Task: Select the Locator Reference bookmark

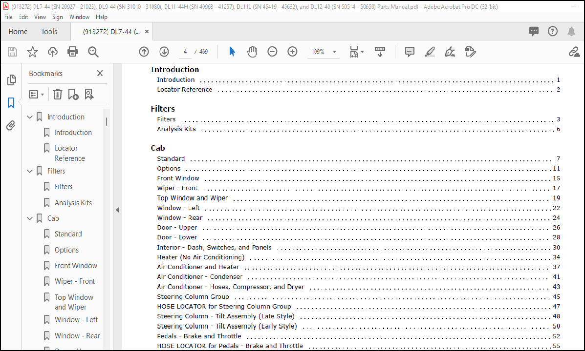Action: (x=70, y=154)
